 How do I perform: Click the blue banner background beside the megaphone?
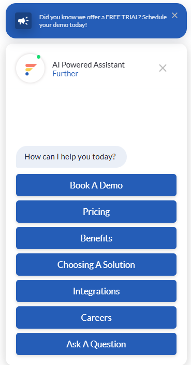pos(35,34)
